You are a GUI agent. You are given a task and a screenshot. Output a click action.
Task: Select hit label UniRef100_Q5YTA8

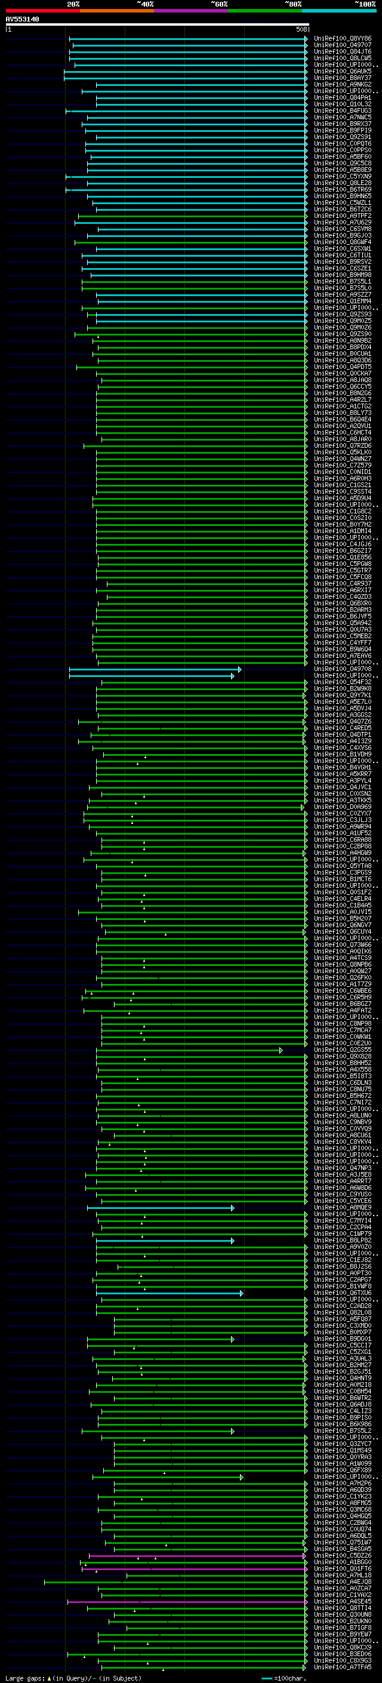343,866
